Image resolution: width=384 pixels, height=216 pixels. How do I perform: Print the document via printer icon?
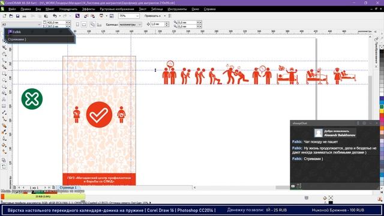point(24,16)
